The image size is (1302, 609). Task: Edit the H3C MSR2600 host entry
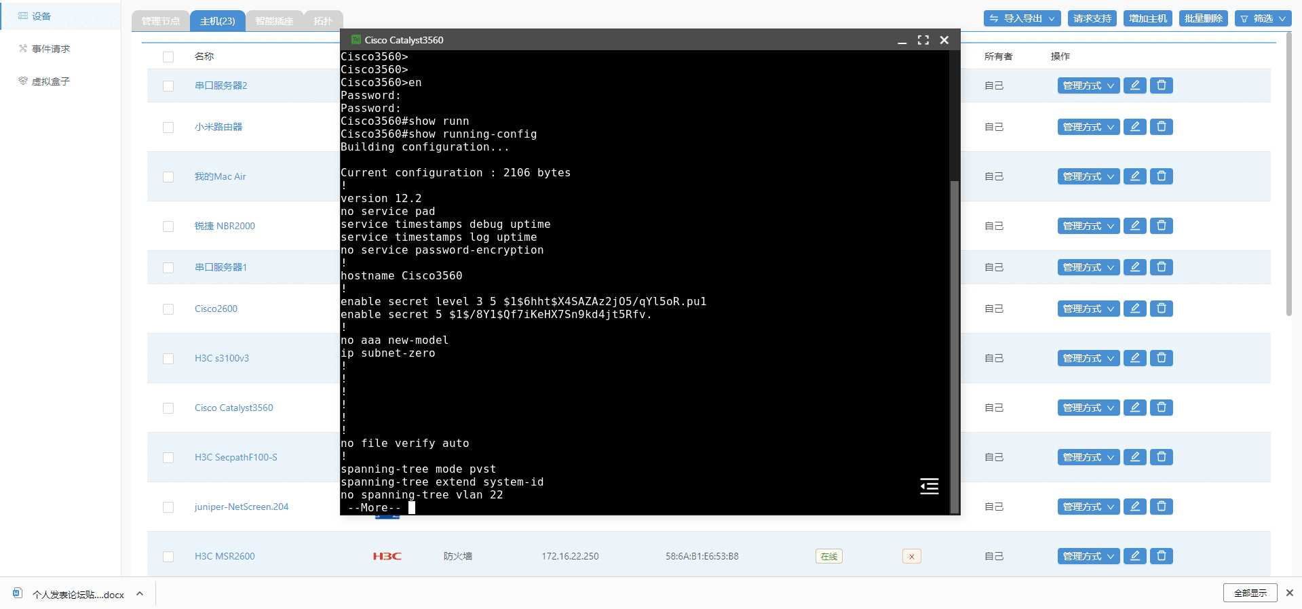1134,556
